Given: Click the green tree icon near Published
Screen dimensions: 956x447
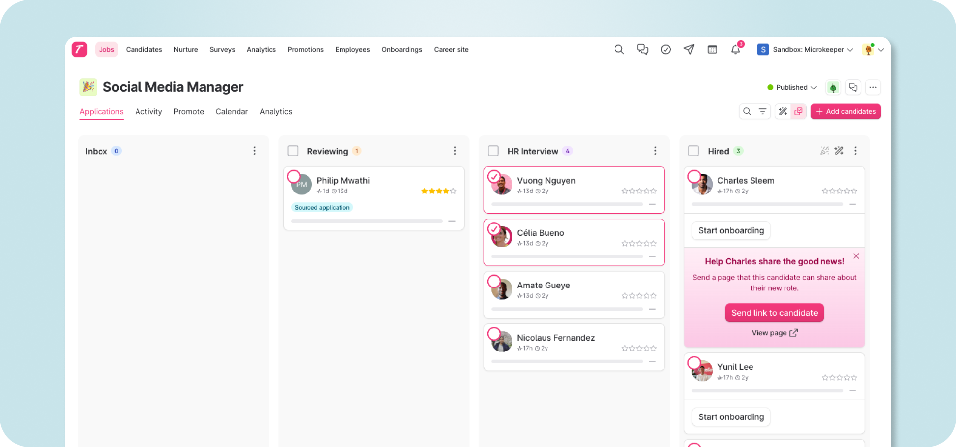Looking at the screenshot, I should click(x=833, y=88).
